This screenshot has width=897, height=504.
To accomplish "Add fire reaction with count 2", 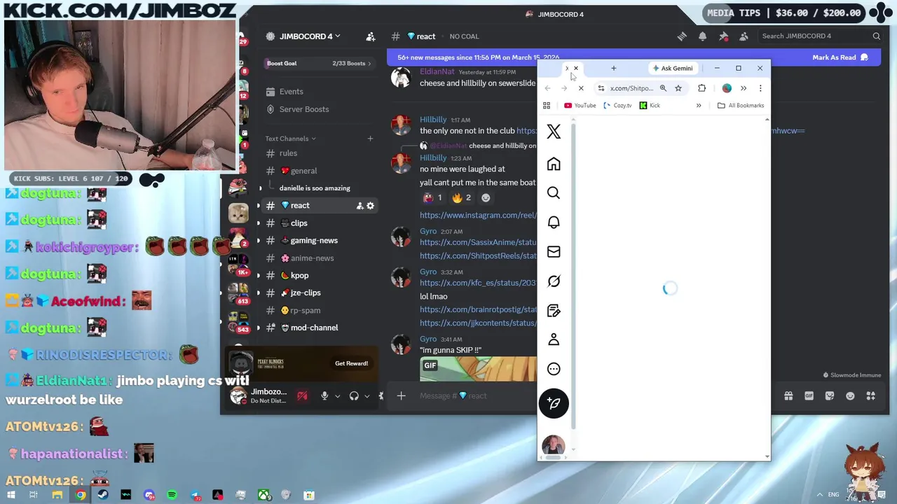I will [x=462, y=197].
